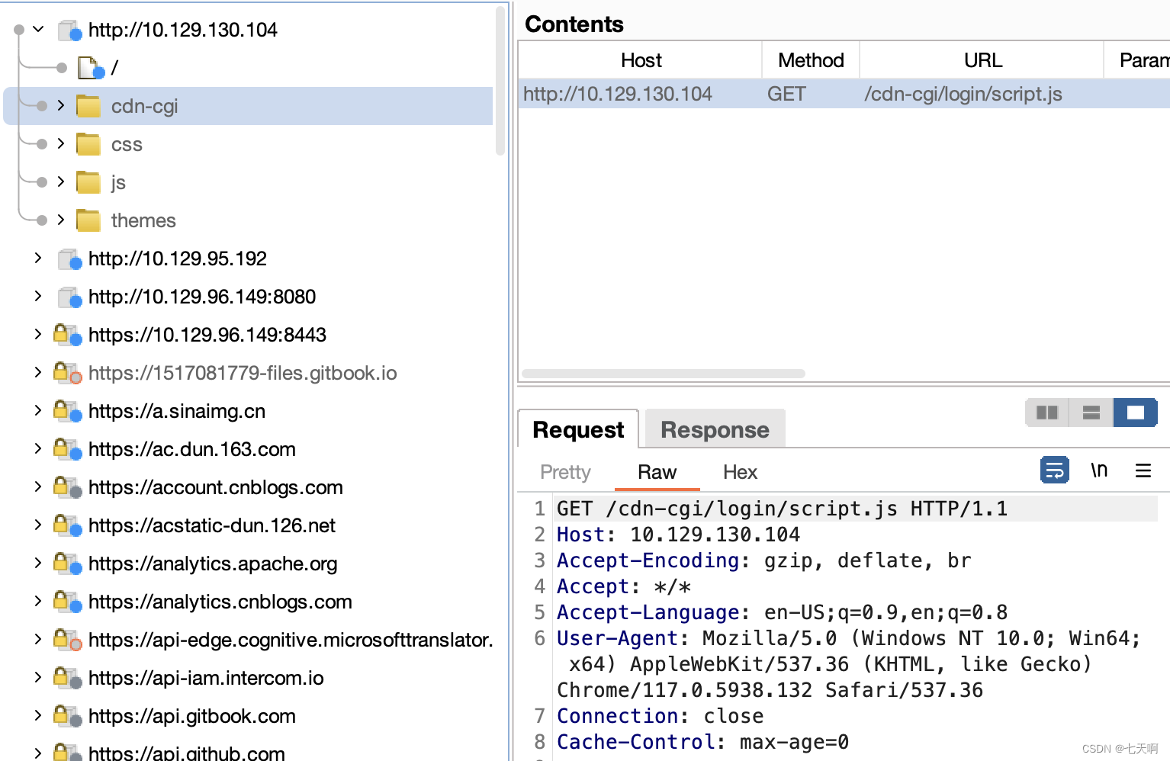The image size is (1170, 761).
Task: Click the lock icon for https://analytics.cnblogs.com
Action: point(67,601)
